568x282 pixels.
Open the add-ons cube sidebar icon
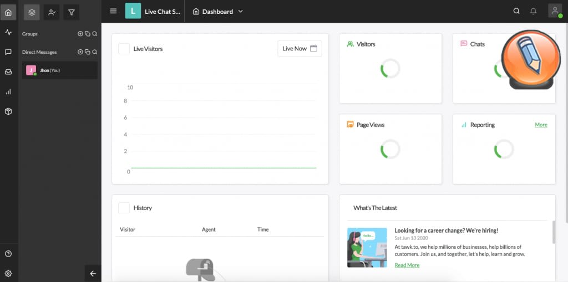pos(8,111)
